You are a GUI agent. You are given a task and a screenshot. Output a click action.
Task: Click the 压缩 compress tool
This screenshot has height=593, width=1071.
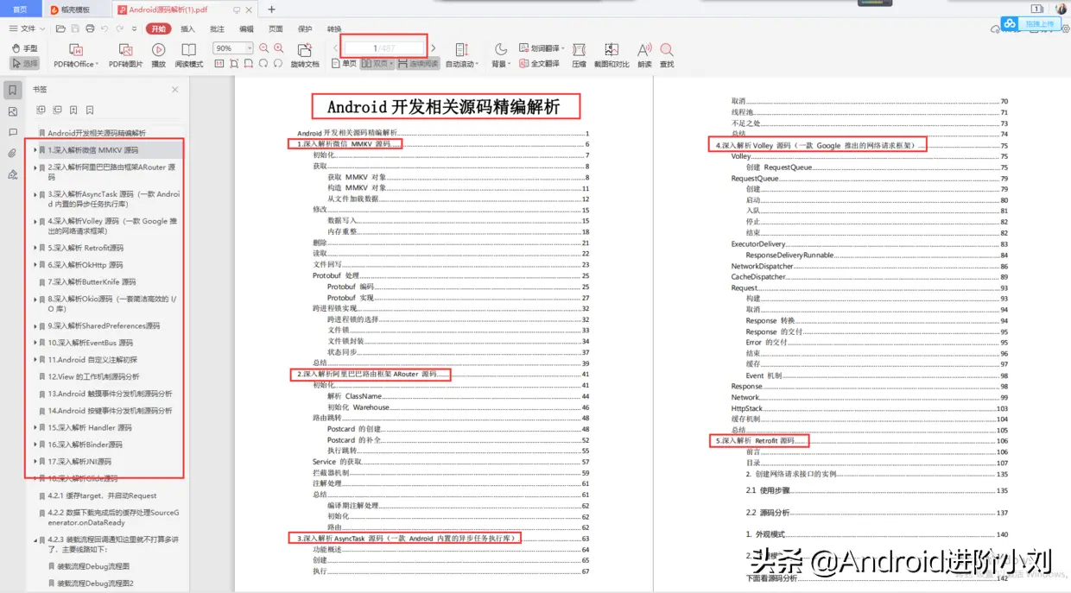[579, 55]
